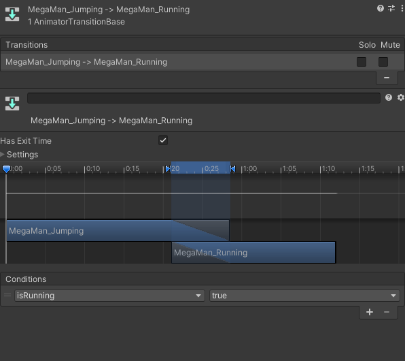405x361 pixels.
Task: Click the MegaMan_Running clip bar in timeline
Action: (x=253, y=253)
